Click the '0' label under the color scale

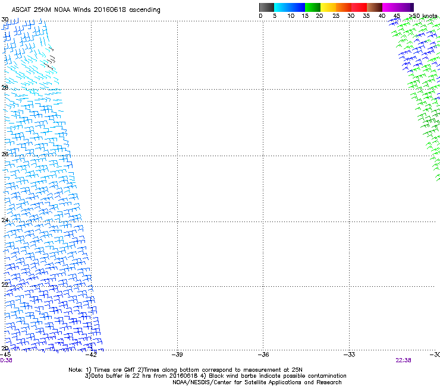tap(260, 16)
